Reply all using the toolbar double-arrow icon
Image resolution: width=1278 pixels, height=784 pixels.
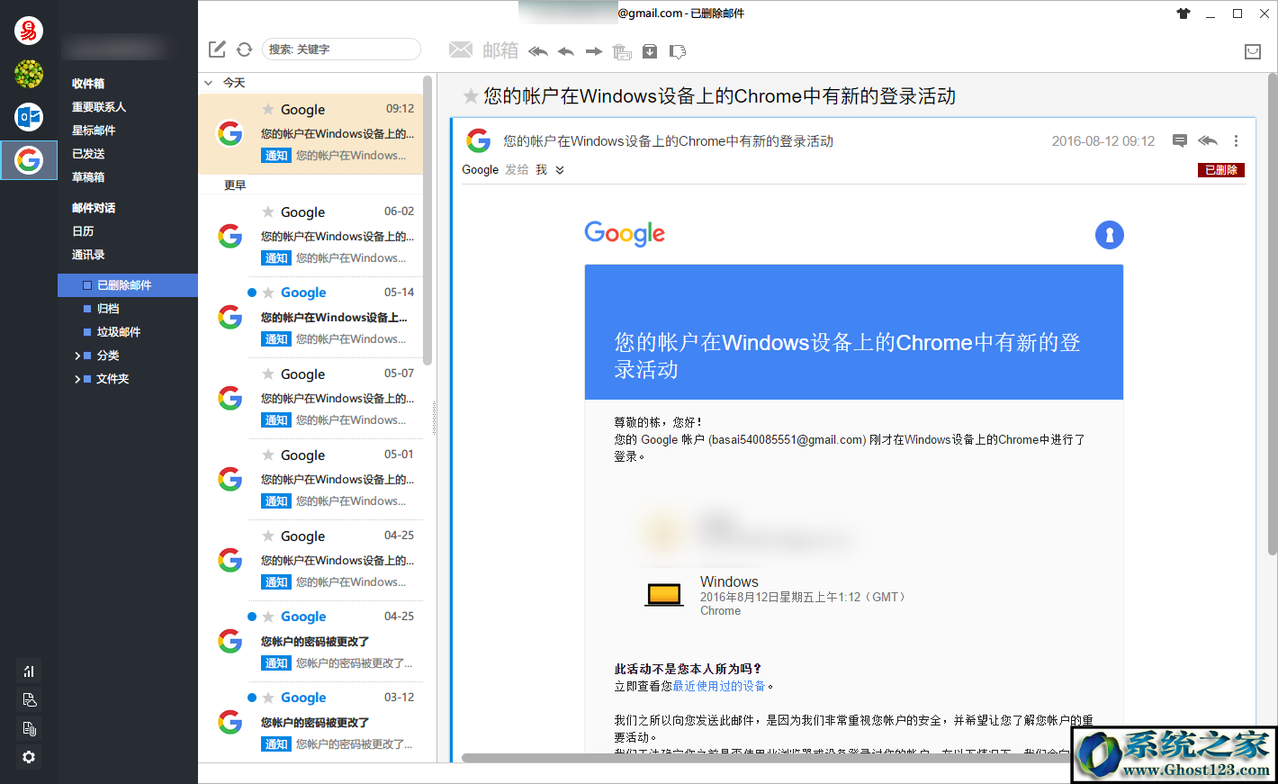click(538, 51)
